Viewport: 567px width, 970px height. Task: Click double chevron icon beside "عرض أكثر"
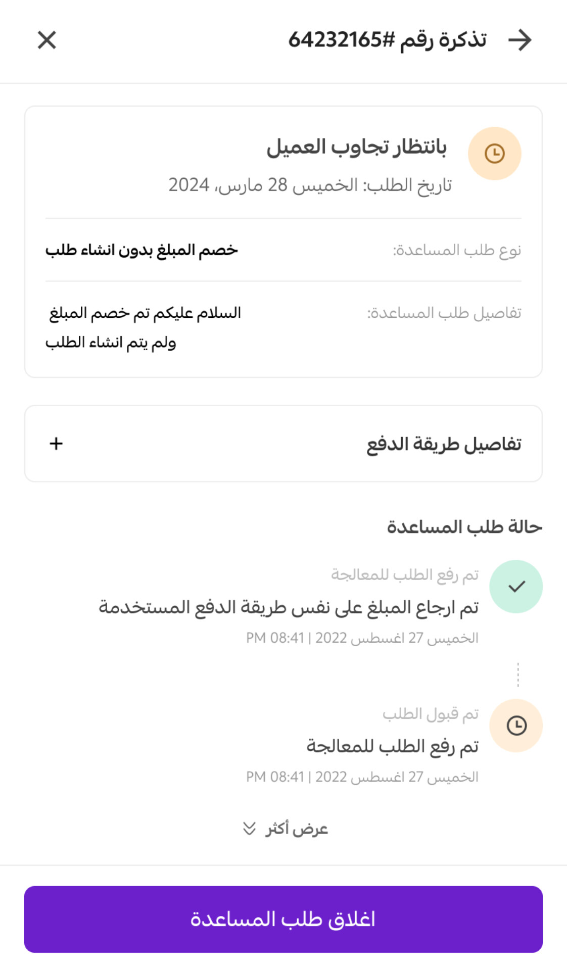249,829
